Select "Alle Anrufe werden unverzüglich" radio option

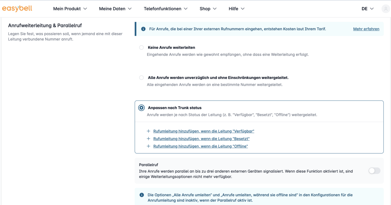(141, 78)
